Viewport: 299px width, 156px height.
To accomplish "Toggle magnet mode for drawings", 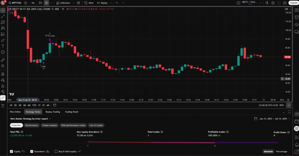I will click(x=3, y=74).
